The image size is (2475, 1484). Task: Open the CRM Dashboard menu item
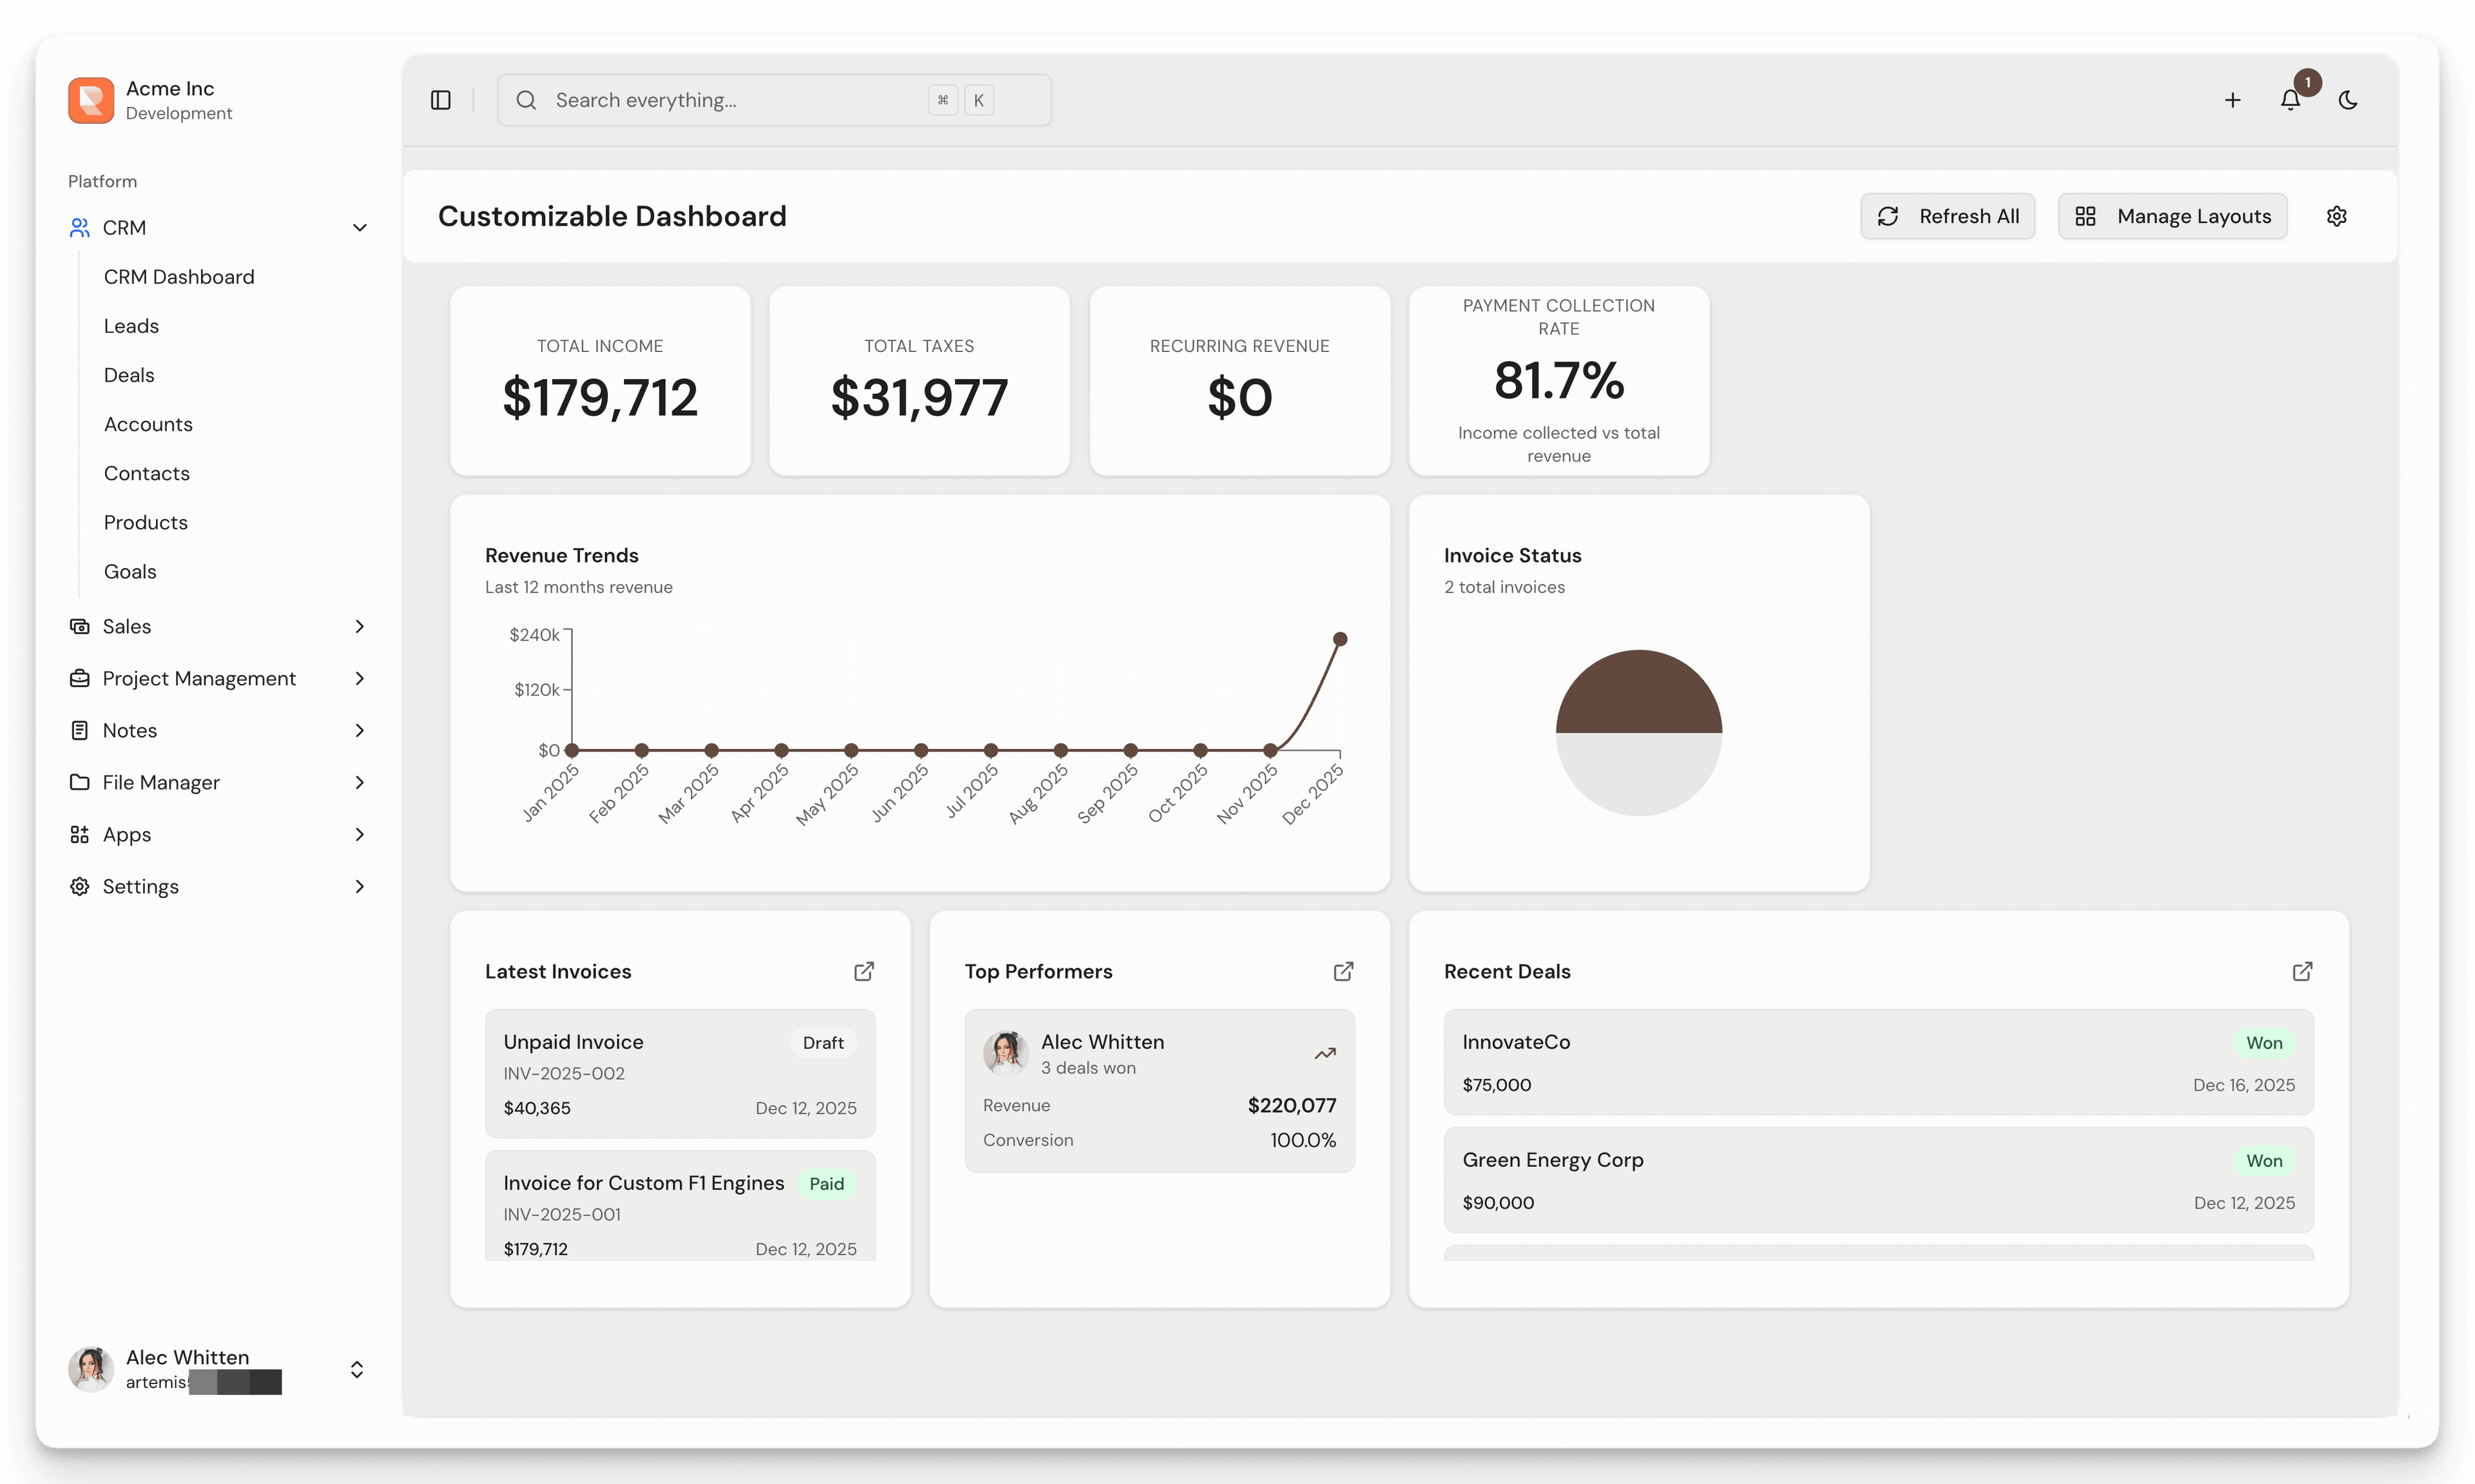tap(179, 276)
